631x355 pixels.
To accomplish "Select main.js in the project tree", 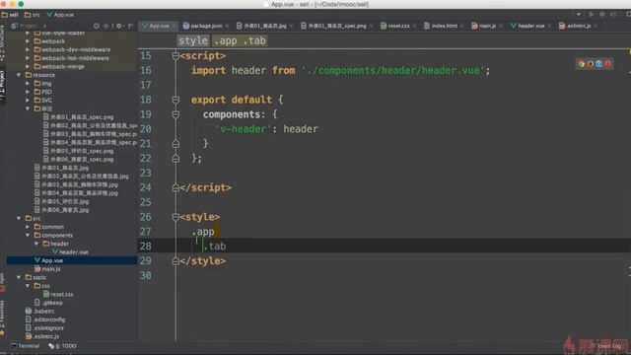I will tap(47, 269).
